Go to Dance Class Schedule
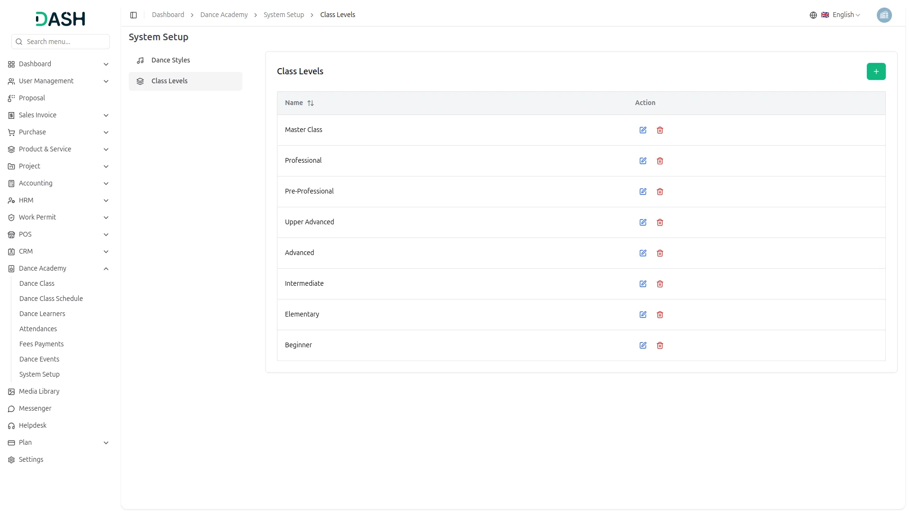 pos(51,299)
